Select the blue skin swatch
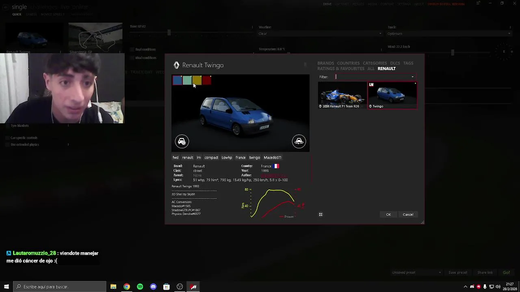The image size is (520, 292). click(178, 80)
